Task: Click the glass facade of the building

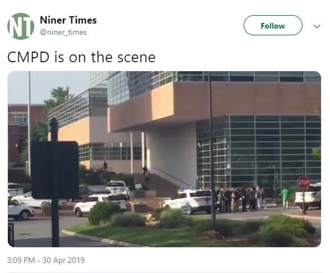Action: click(260, 150)
